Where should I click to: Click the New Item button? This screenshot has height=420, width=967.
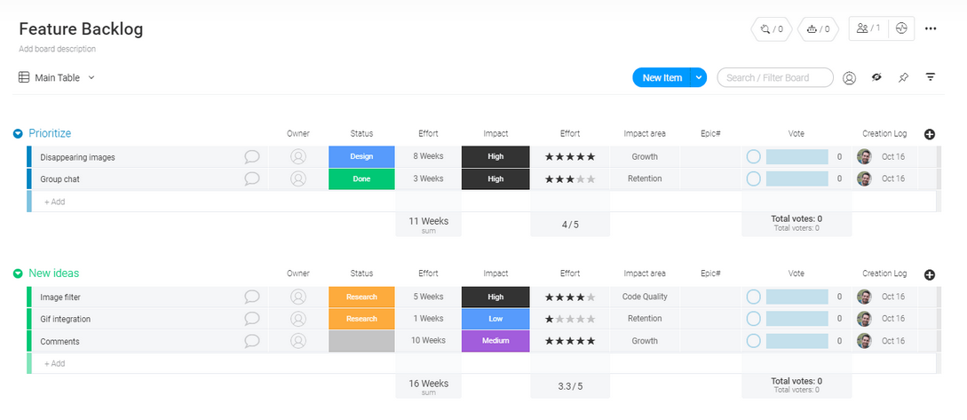pos(662,78)
